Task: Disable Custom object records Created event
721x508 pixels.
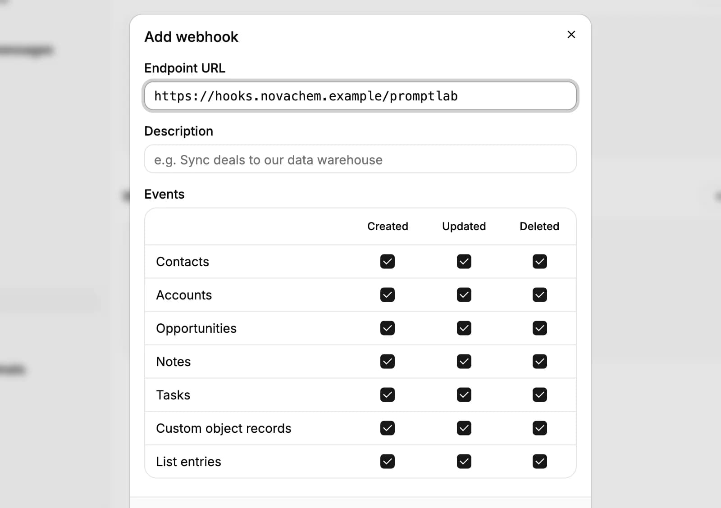Action: click(x=388, y=428)
